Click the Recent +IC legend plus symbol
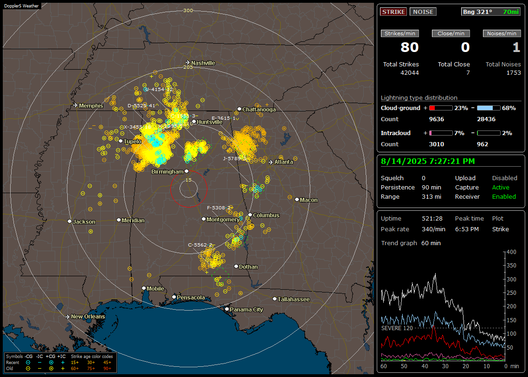Screen dimensions: 528x377 [63, 363]
